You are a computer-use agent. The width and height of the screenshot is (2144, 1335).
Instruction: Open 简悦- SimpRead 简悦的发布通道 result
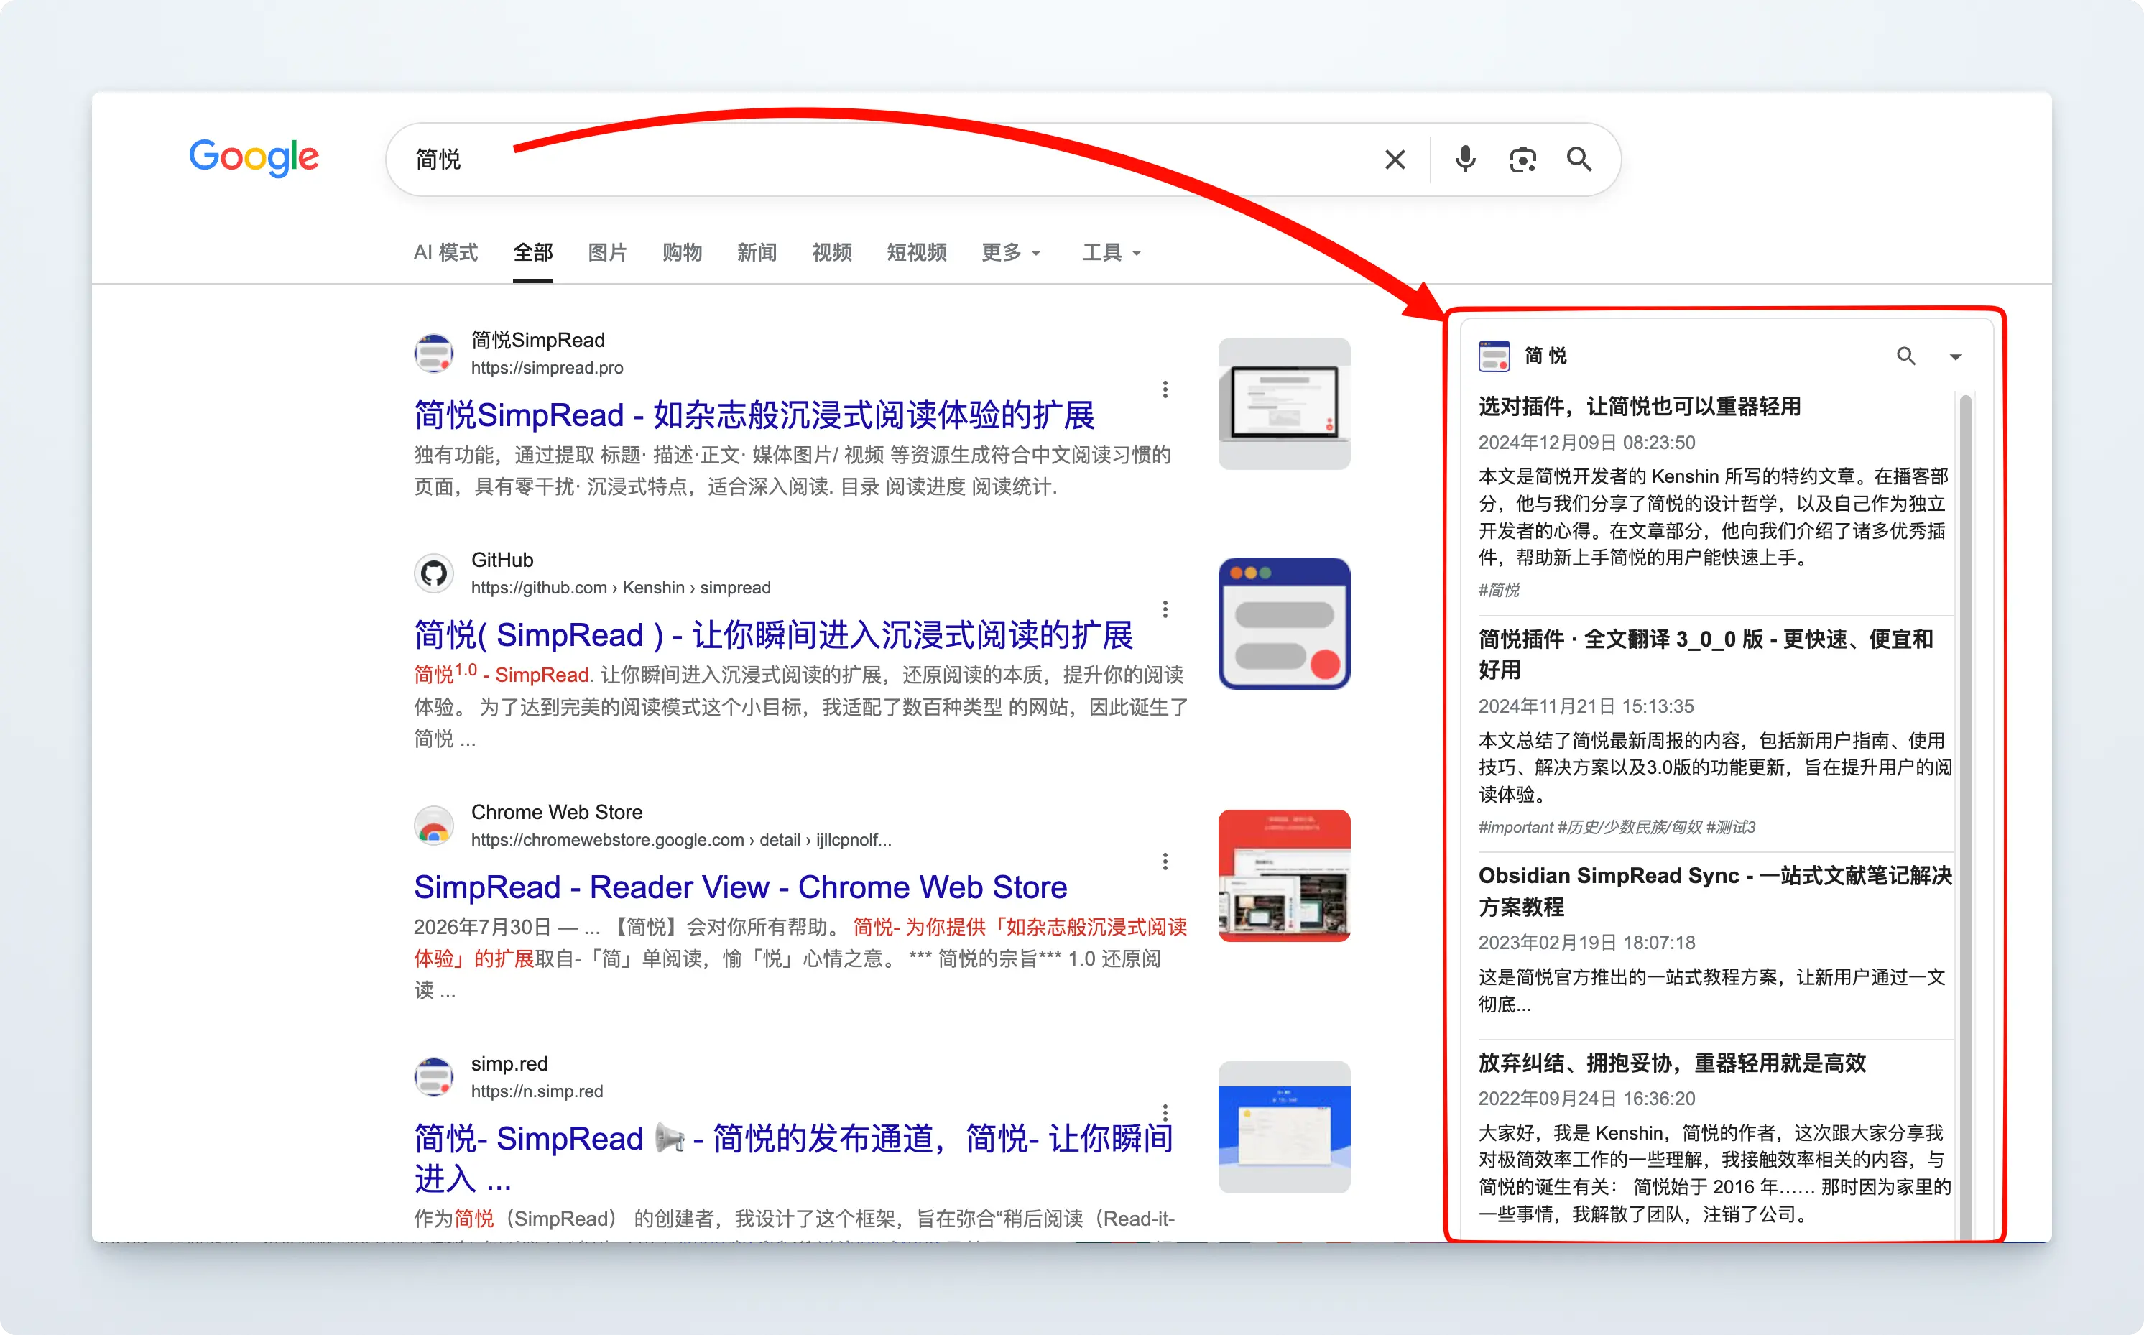(793, 1158)
